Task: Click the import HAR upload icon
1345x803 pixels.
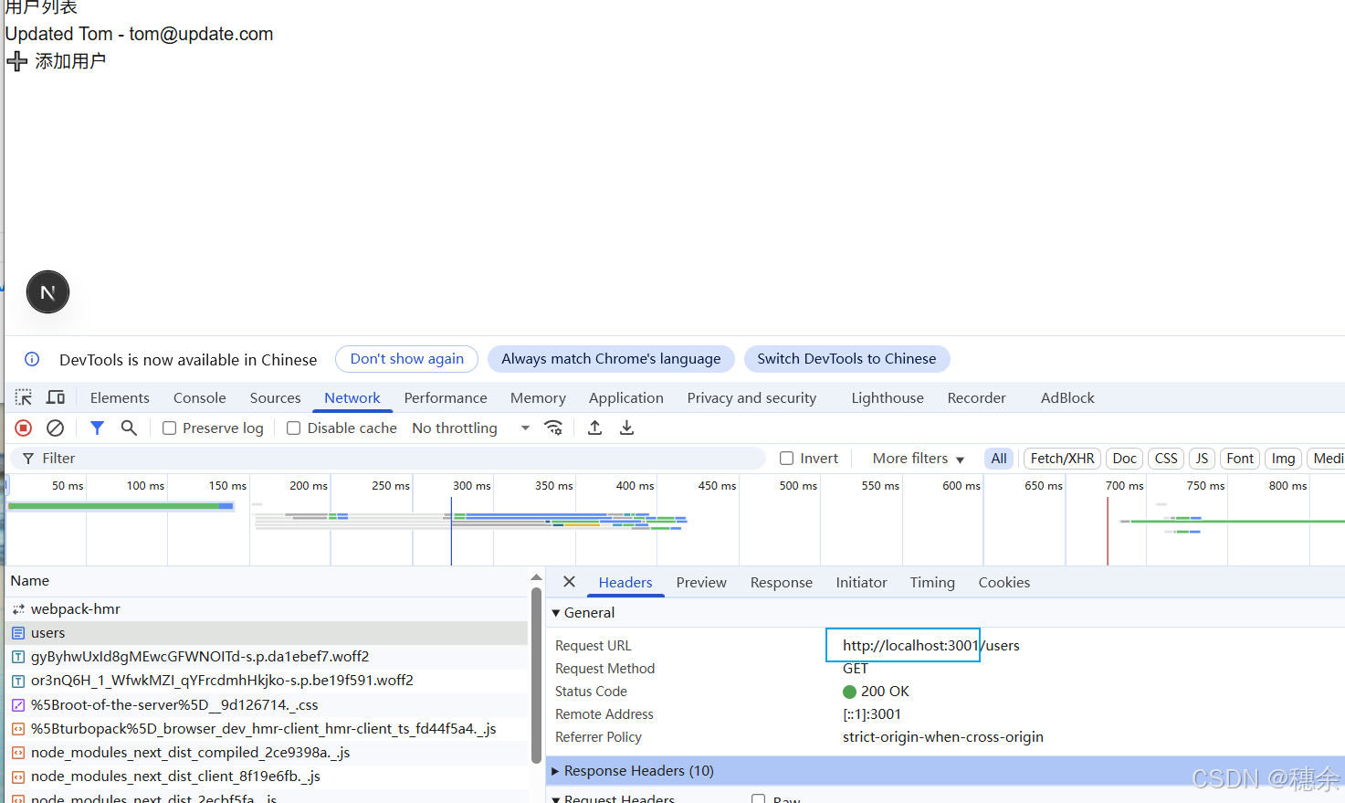Action: (x=594, y=428)
